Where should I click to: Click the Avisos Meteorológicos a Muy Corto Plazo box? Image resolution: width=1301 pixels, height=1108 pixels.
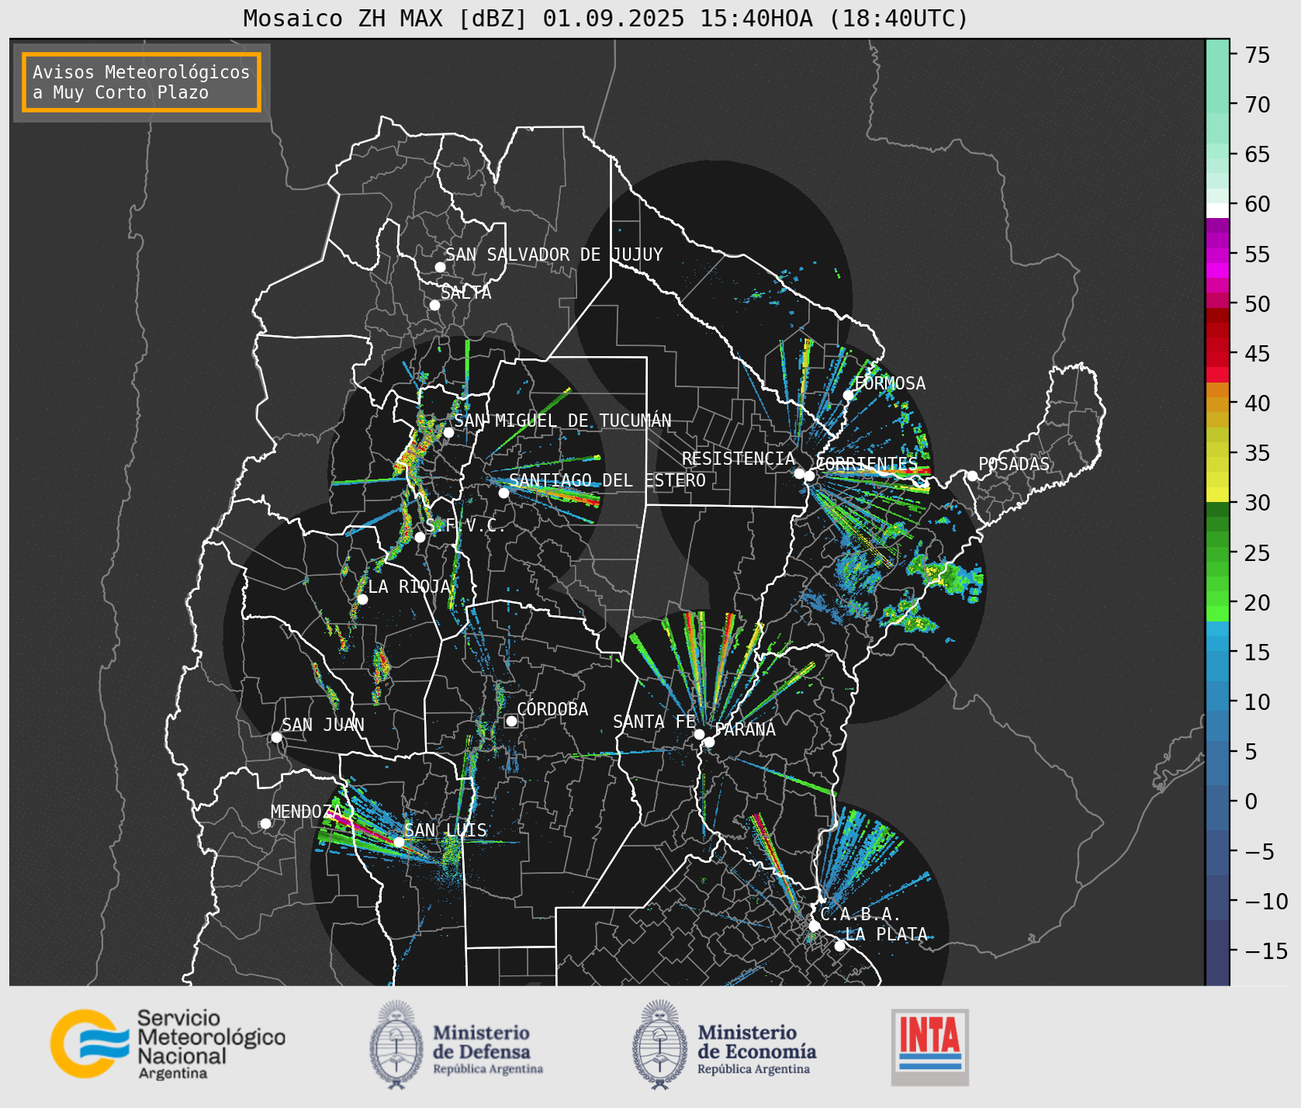click(141, 82)
